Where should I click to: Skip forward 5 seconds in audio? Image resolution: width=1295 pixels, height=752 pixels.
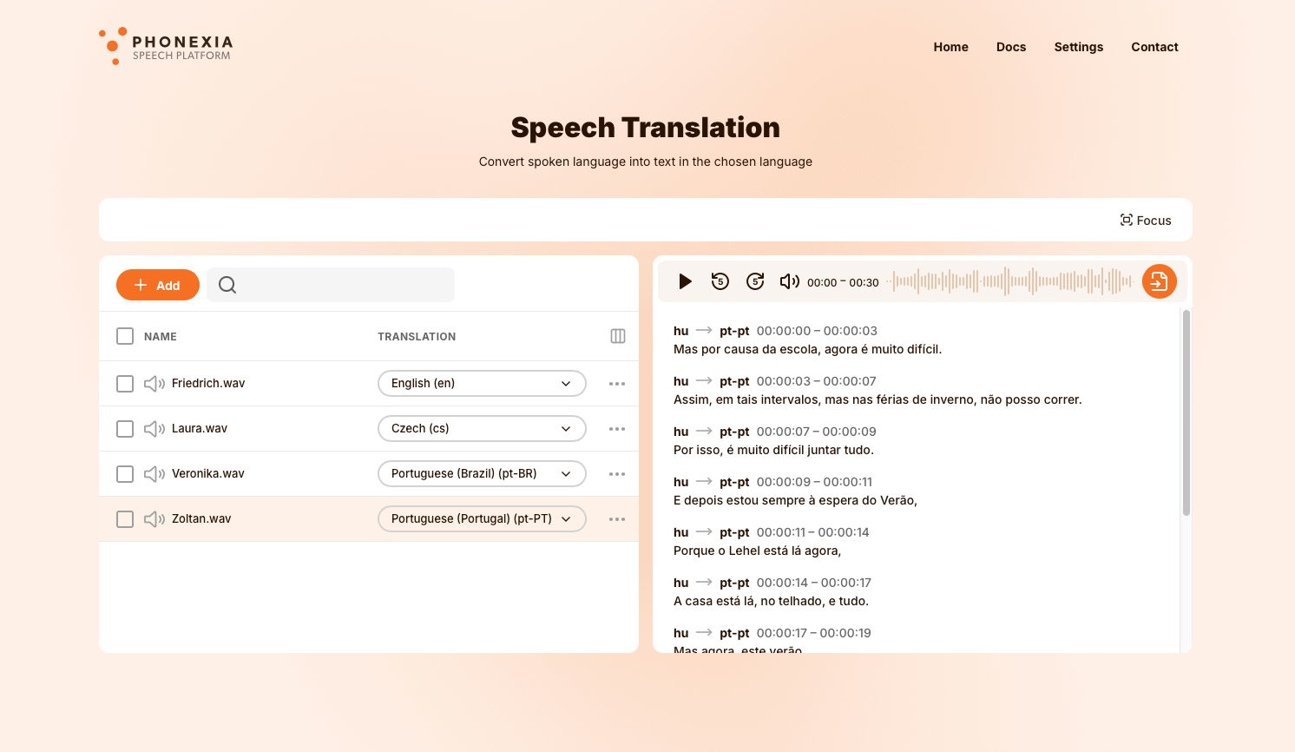[755, 281]
